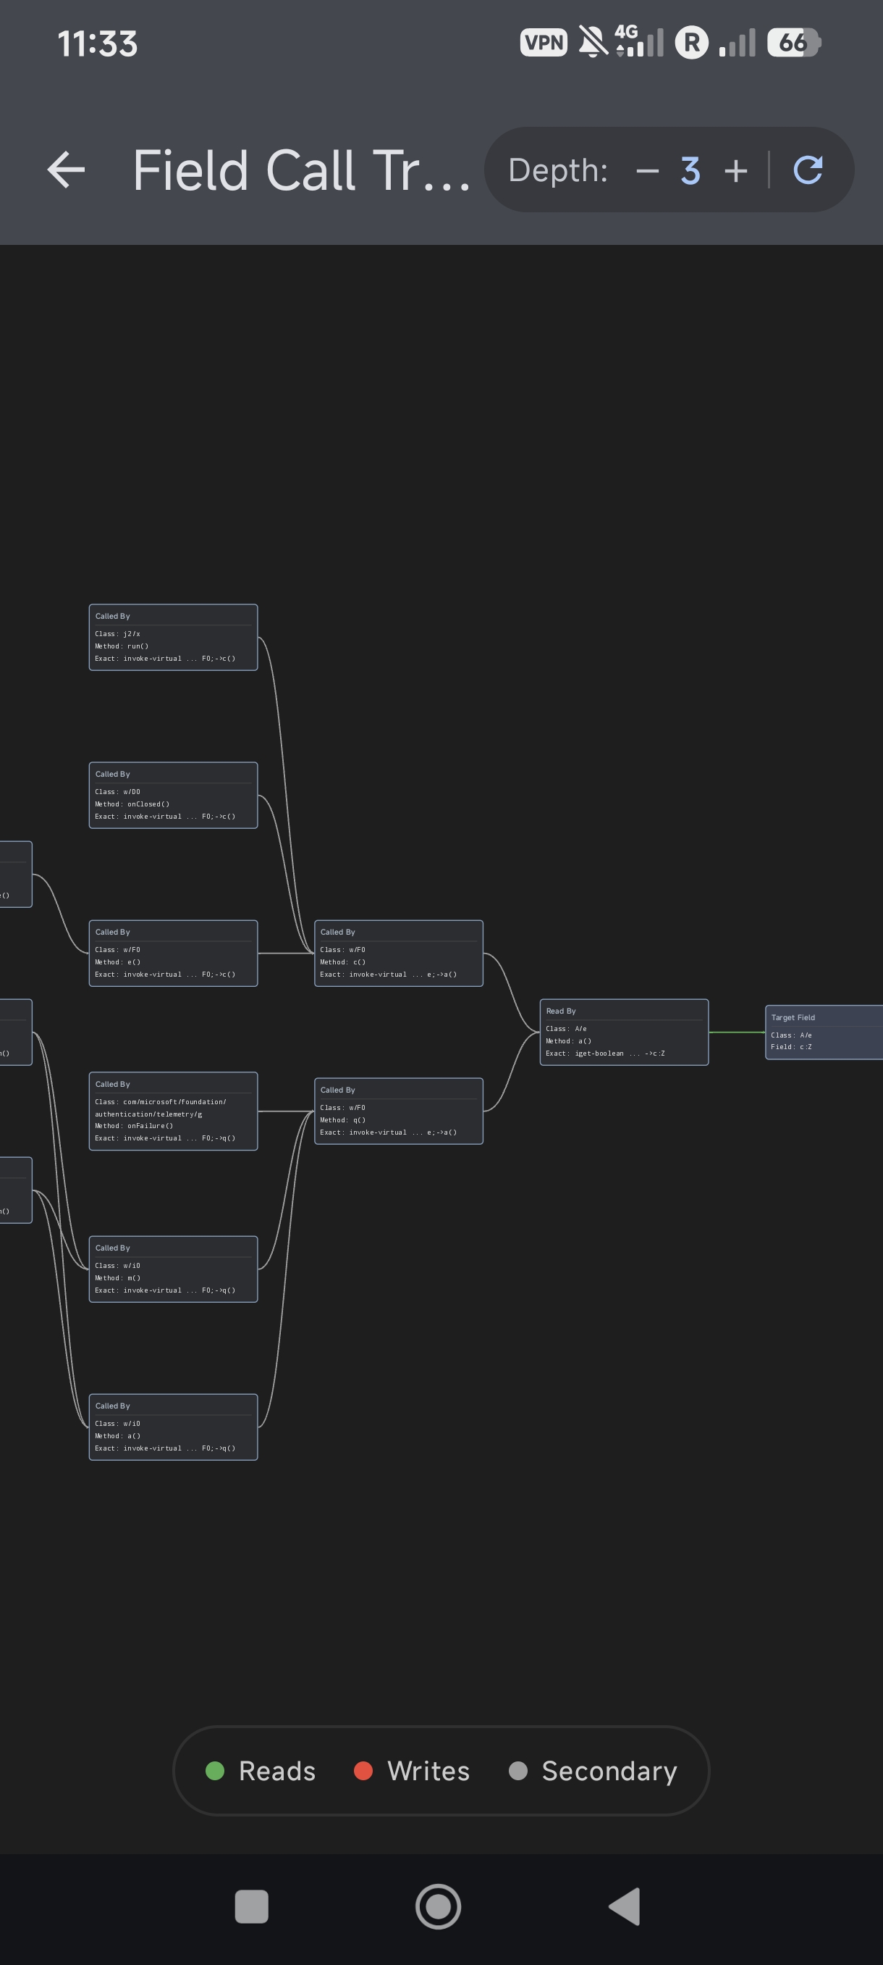
Task: Select Called By node w/F0 q()
Action: point(399,1111)
